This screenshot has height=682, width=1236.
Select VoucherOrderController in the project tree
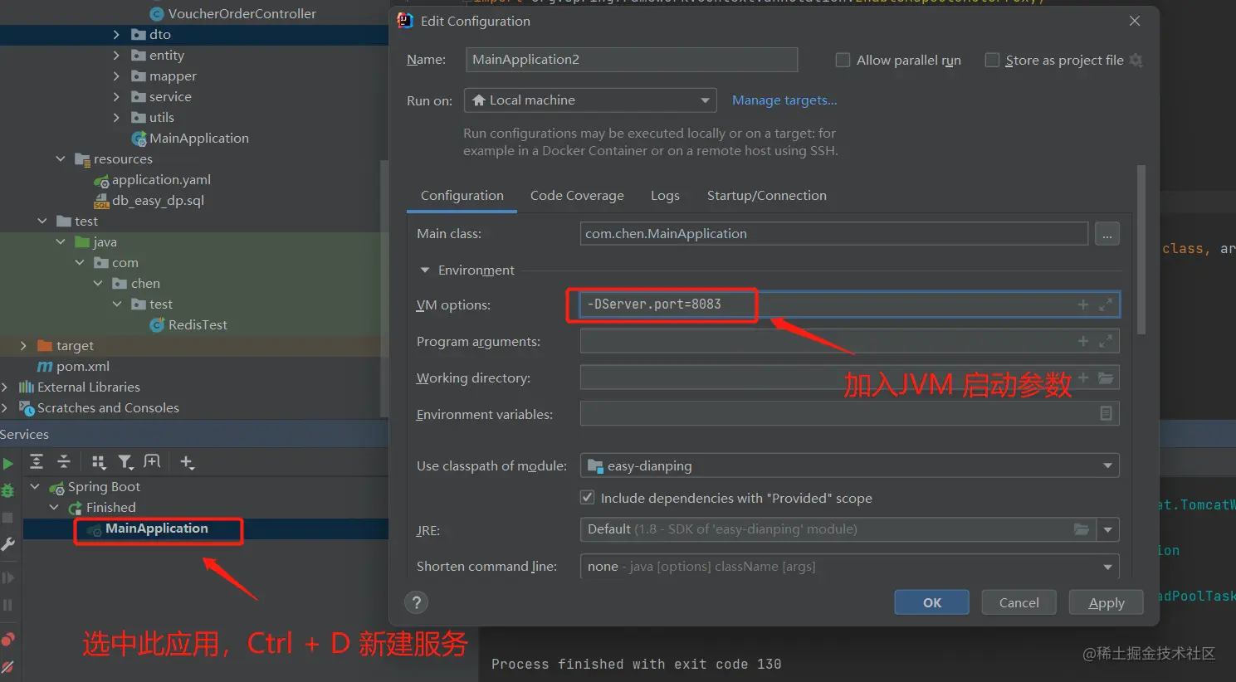[x=242, y=14]
